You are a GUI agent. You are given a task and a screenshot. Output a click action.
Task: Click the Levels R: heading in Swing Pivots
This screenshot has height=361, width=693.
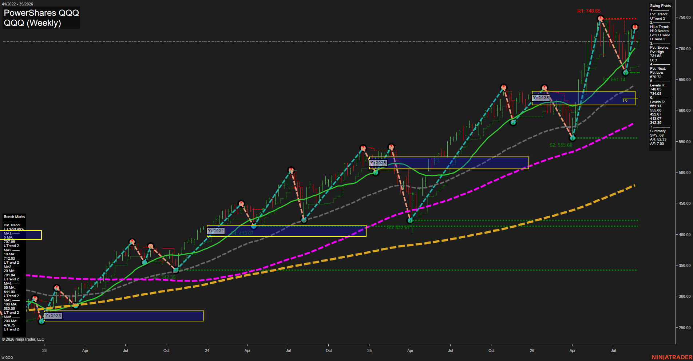click(x=658, y=85)
